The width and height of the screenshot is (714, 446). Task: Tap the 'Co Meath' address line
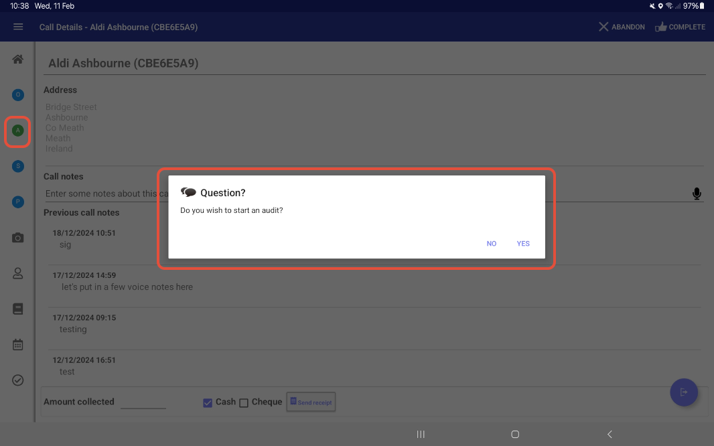(65, 128)
